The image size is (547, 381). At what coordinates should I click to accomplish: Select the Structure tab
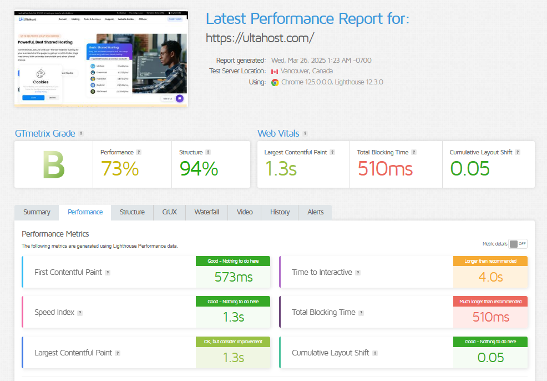coord(132,212)
